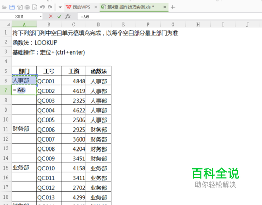
Task: Print the document with the printer icon
Action: pos(27,7)
